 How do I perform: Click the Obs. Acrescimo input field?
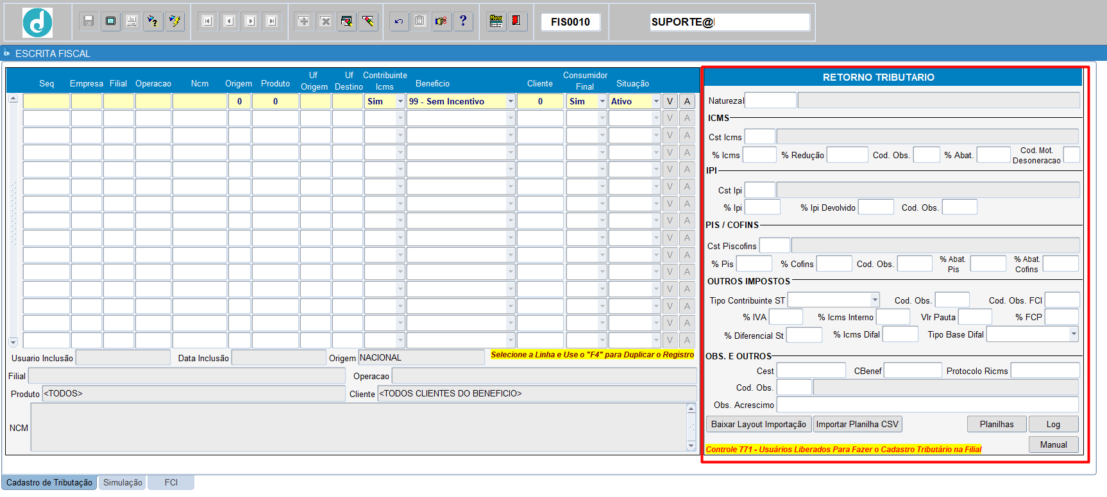click(927, 404)
